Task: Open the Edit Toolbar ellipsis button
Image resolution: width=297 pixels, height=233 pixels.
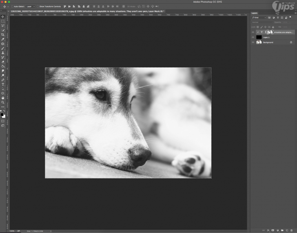Action: coord(2,107)
